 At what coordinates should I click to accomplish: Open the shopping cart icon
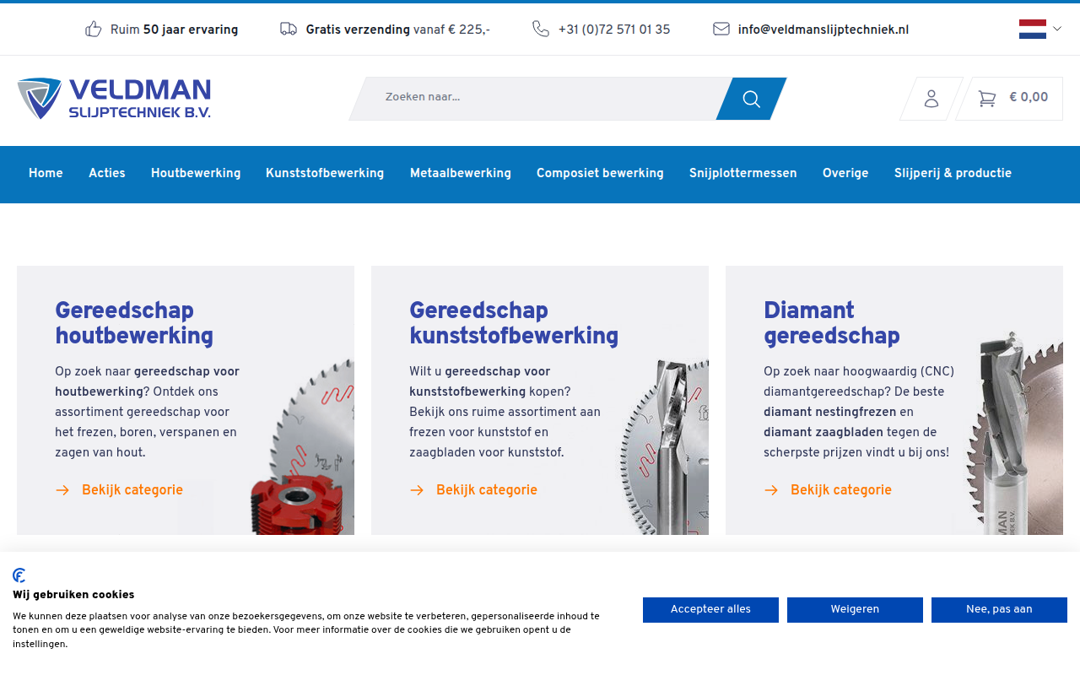986,99
